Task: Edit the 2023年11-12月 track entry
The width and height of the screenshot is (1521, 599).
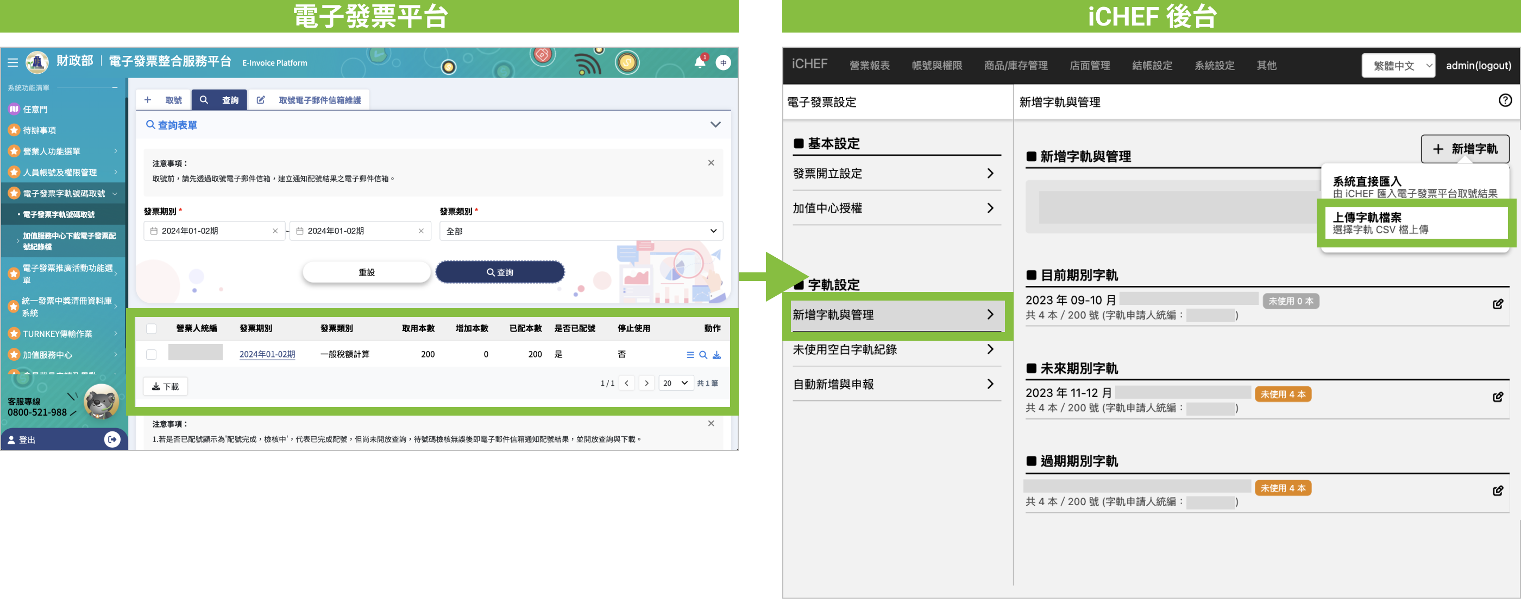Action: pos(1498,397)
